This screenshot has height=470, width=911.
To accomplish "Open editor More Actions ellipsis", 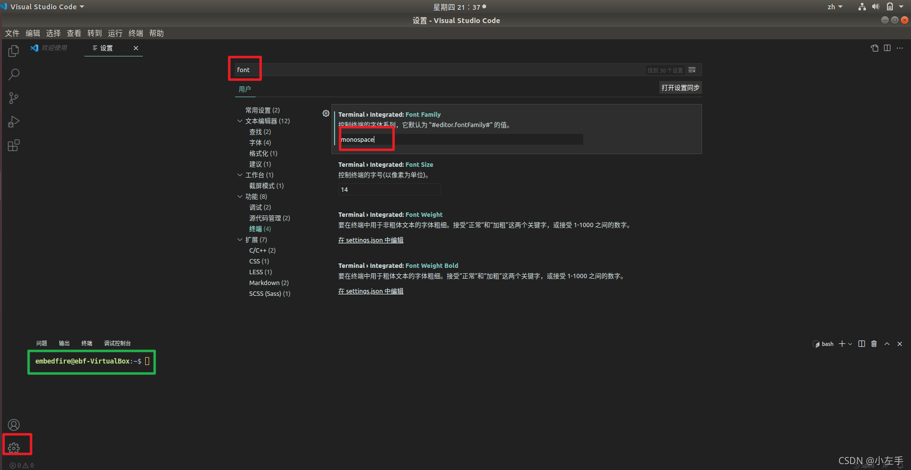I will coord(900,48).
